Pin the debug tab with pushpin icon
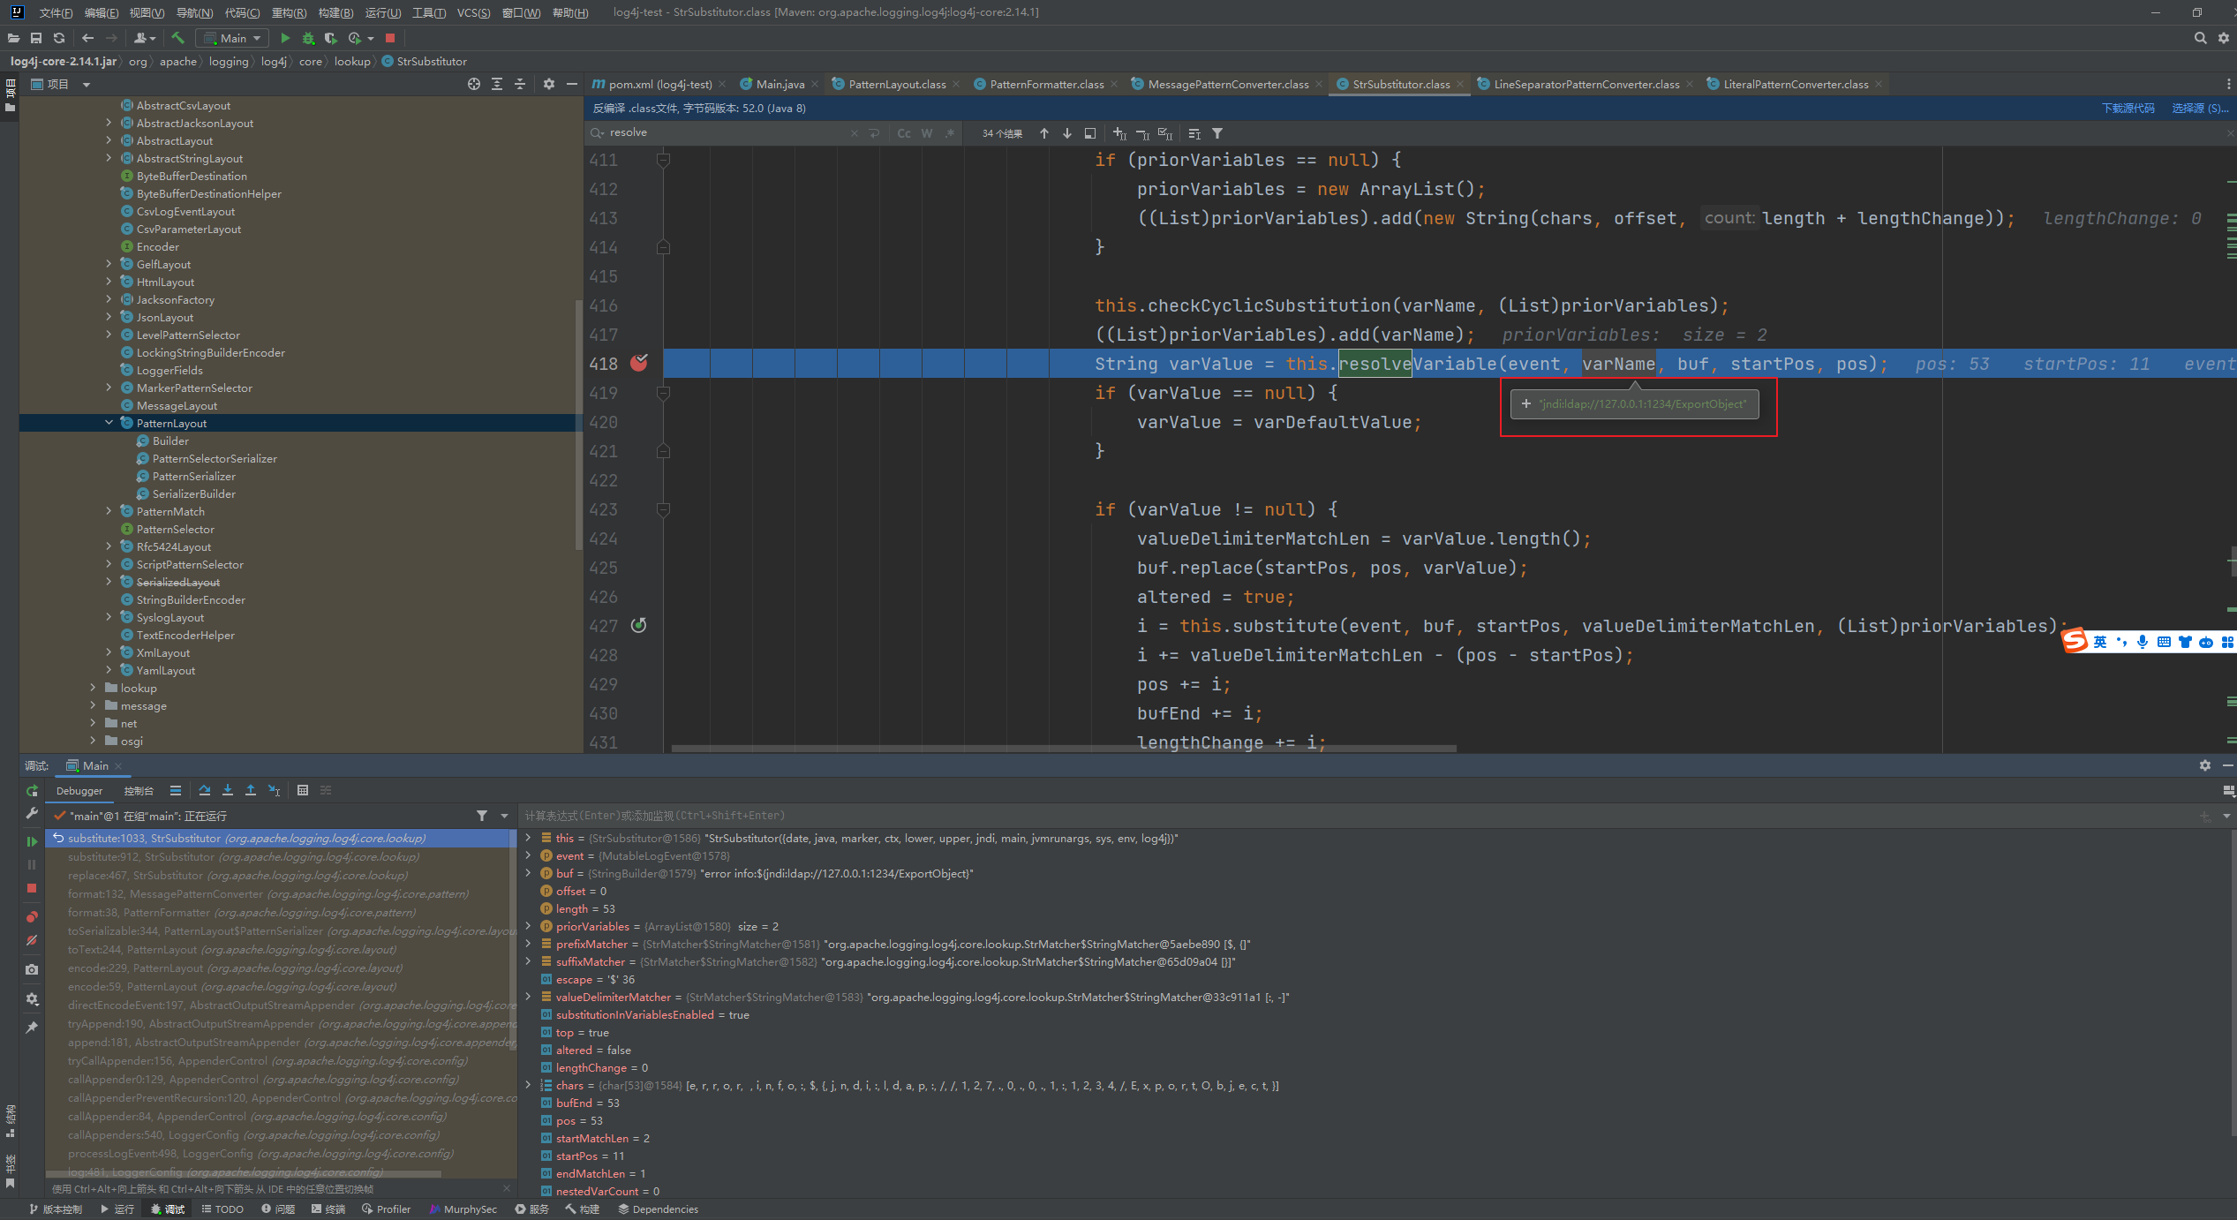2237x1220 pixels. (x=32, y=1028)
